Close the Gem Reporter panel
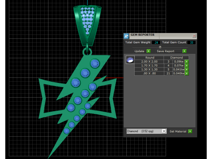212x159 pixels. tap(194, 36)
